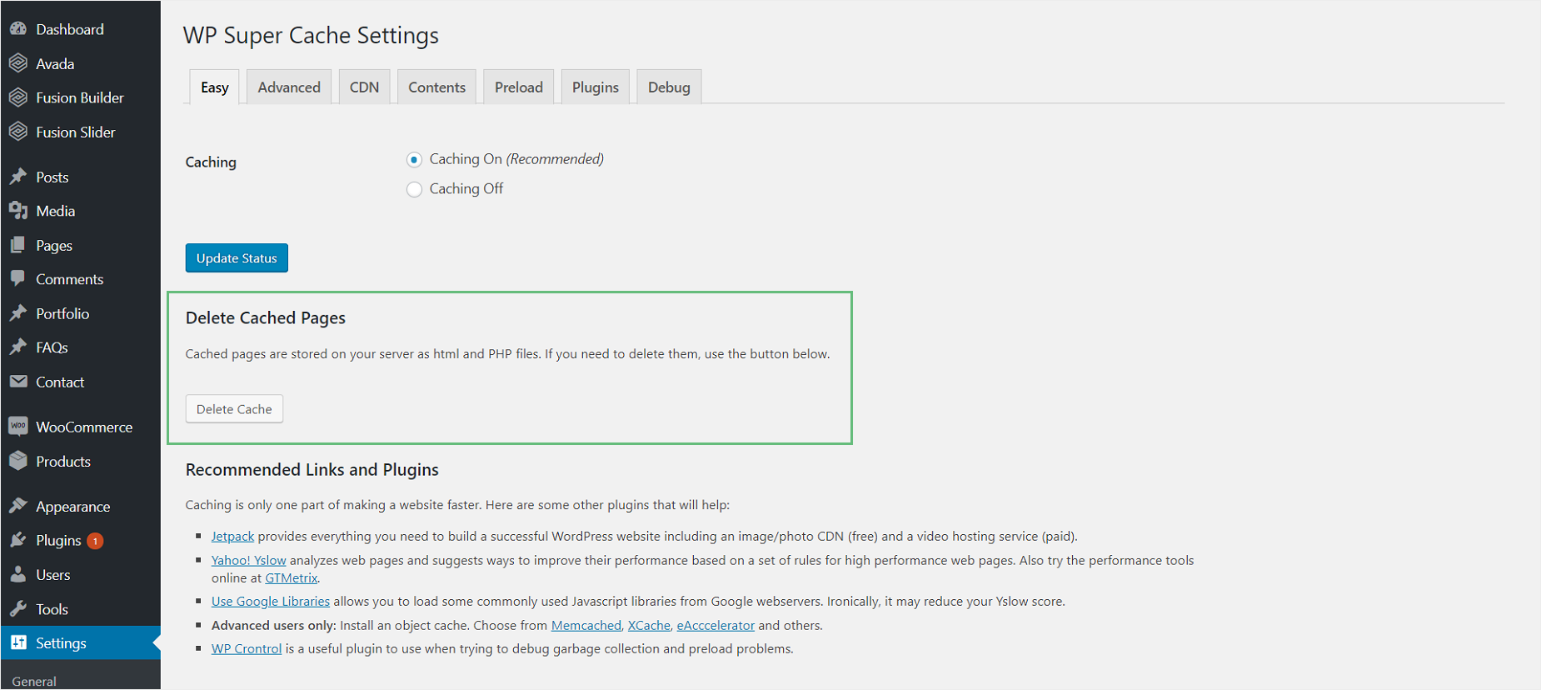Open the Appearance menu label

(x=73, y=507)
